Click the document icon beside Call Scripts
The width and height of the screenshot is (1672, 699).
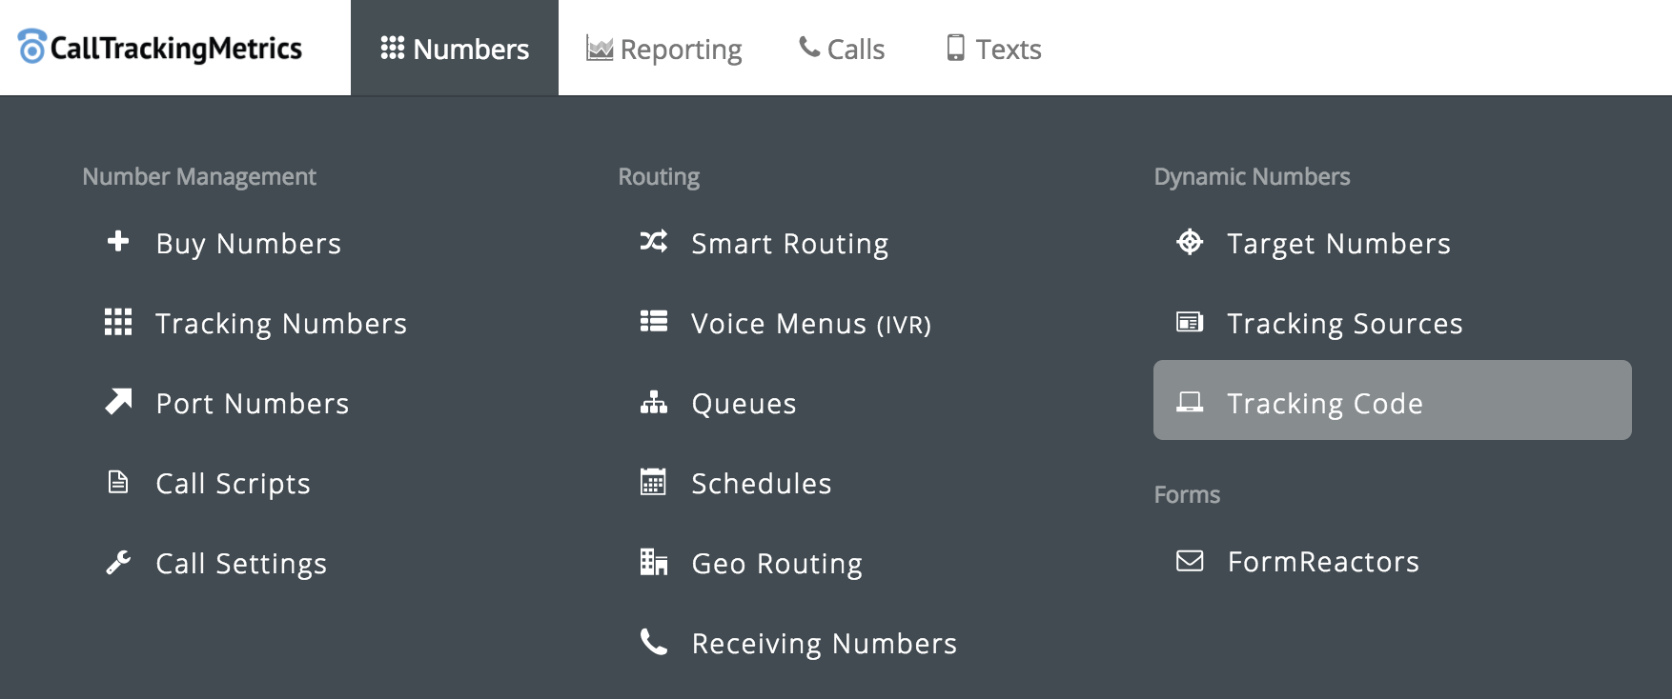click(118, 482)
